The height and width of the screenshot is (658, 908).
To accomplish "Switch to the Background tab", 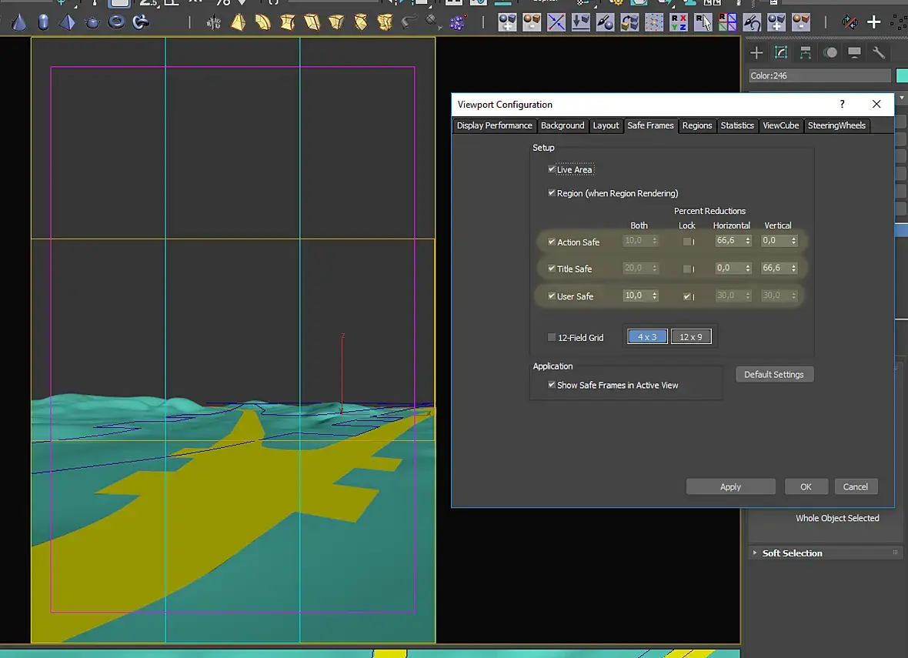I will click(562, 125).
